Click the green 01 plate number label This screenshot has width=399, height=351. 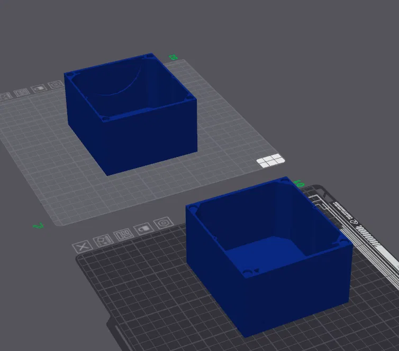tap(299, 183)
